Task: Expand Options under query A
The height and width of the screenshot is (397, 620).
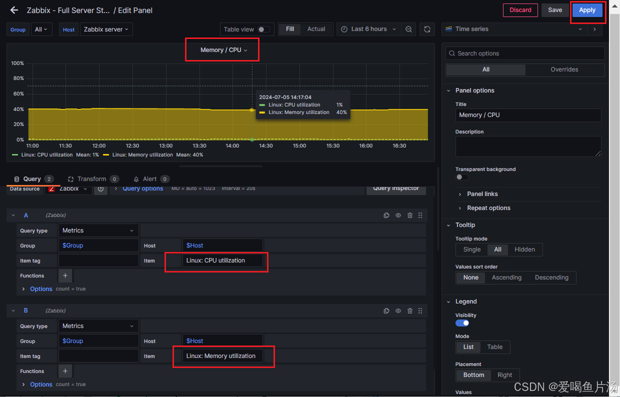Action: point(41,289)
